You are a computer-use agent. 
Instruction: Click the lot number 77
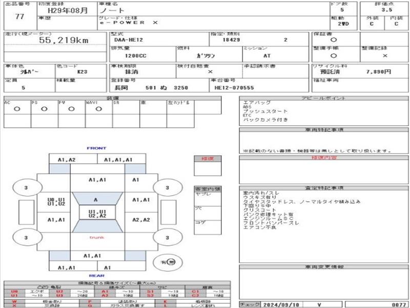pyautogui.click(x=19, y=16)
